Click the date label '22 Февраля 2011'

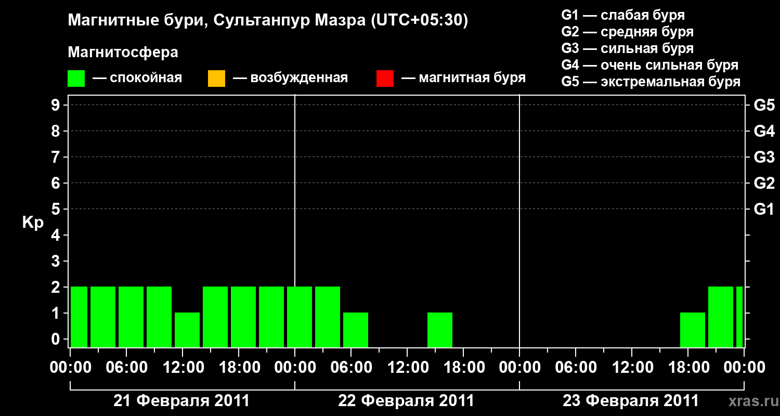pyautogui.click(x=406, y=401)
